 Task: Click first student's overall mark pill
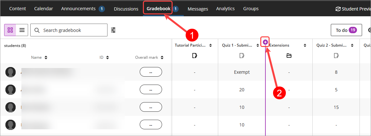151,72
